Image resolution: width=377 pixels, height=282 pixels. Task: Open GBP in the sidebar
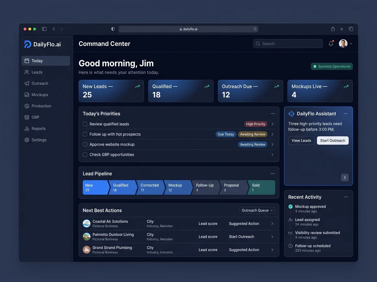(46, 117)
